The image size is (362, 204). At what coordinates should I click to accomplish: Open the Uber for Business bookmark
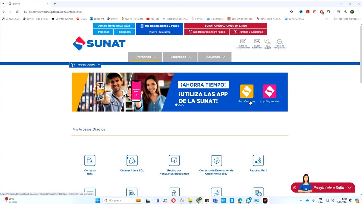click(62, 19)
